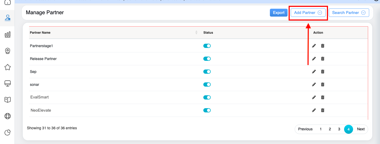Screen dimensions: 380x144
Task: Open the user settings sidebar icon
Action: pyautogui.click(x=8, y=18)
